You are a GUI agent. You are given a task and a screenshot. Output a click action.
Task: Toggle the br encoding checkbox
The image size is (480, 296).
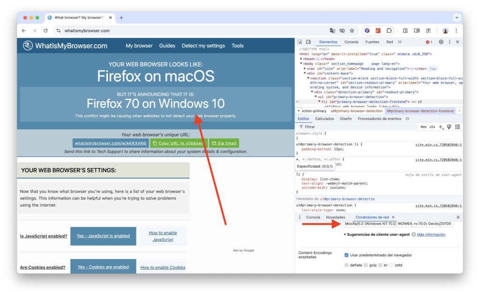pos(380,265)
